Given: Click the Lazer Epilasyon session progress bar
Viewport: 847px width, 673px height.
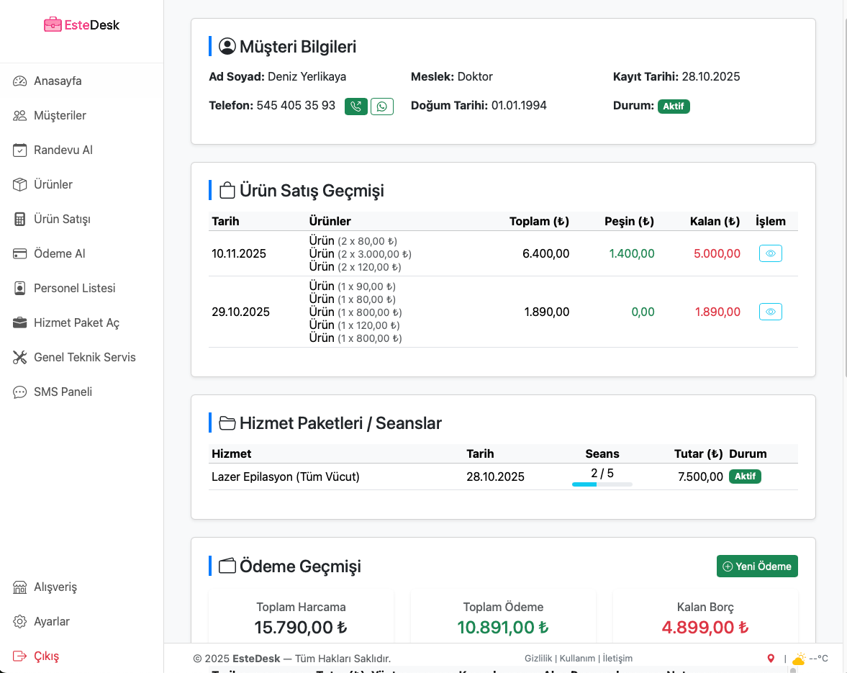Looking at the screenshot, I should point(602,484).
